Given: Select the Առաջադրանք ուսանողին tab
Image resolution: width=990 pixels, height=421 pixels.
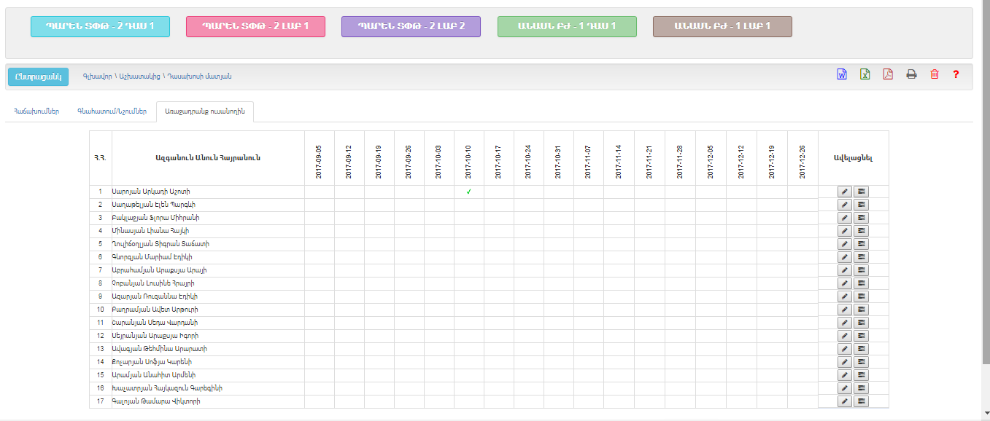Looking at the screenshot, I should pyautogui.click(x=205, y=111).
